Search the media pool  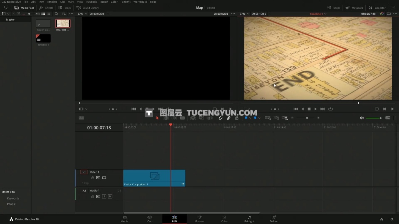57,14
